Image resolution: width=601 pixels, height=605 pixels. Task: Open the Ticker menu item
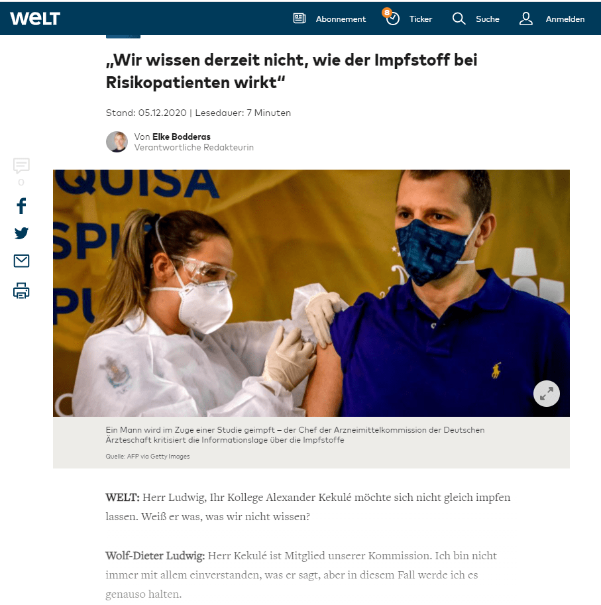(x=421, y=19)
